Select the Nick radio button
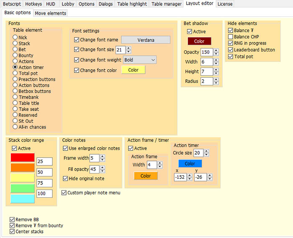The height and width of the screenshot is (238, 293). [x=15, y=37]
